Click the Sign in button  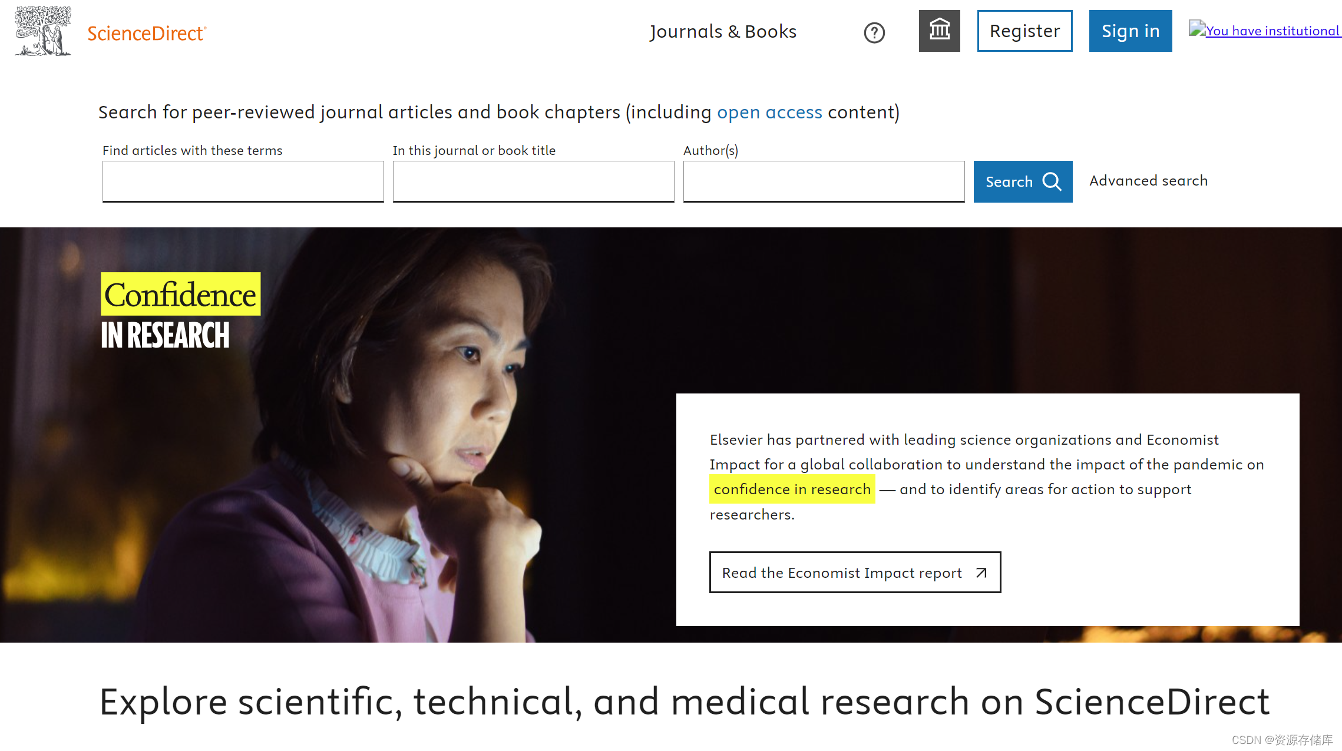tap(1130, 31)
